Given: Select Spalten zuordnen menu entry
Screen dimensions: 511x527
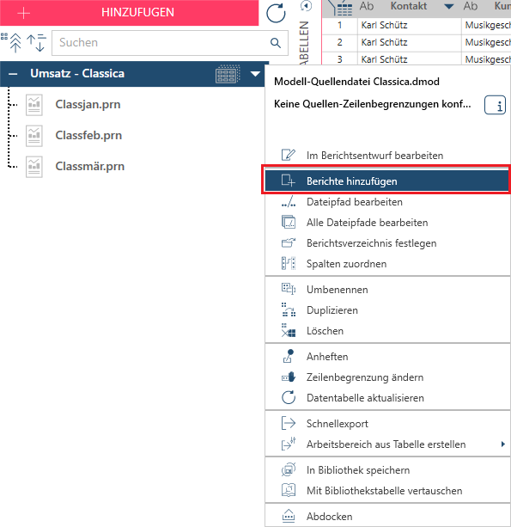Looking at the screenshot, I should click(388, 264).
